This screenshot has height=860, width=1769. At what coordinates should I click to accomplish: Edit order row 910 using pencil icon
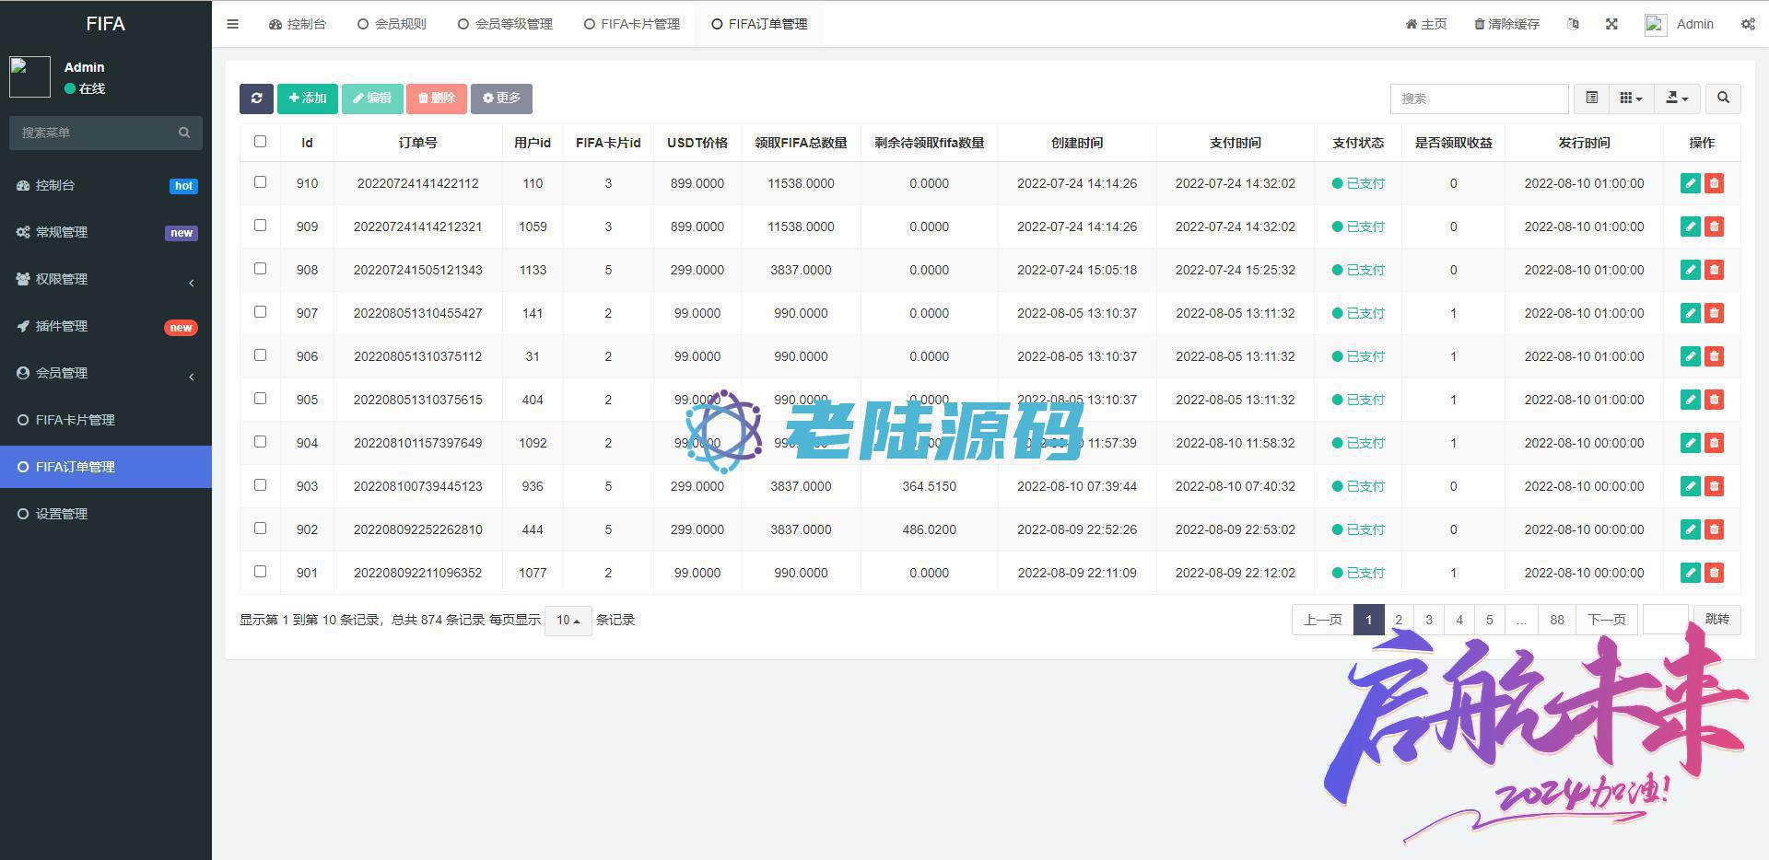pos(1690,183)
